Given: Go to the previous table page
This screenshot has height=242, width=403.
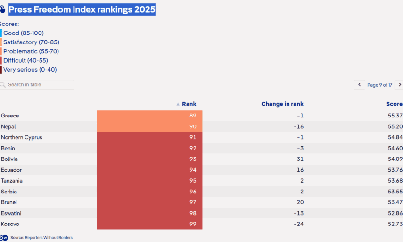Looking at the screenshot, I should click(x=360, y=85).
